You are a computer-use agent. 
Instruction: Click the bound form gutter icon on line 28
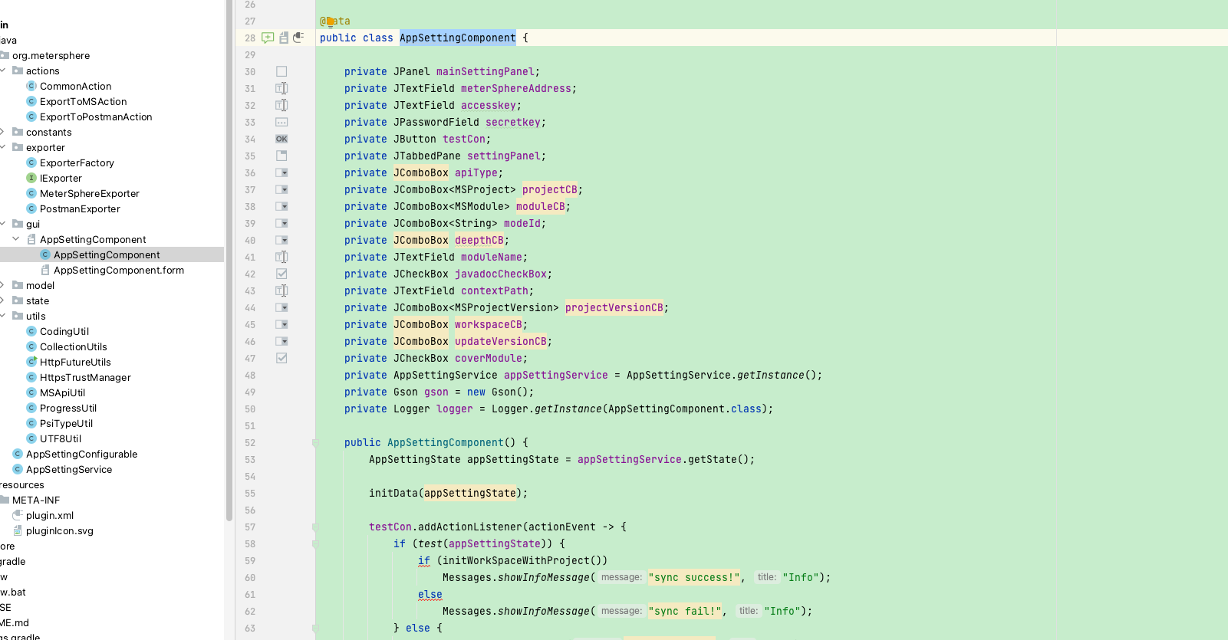pos(284,38)
